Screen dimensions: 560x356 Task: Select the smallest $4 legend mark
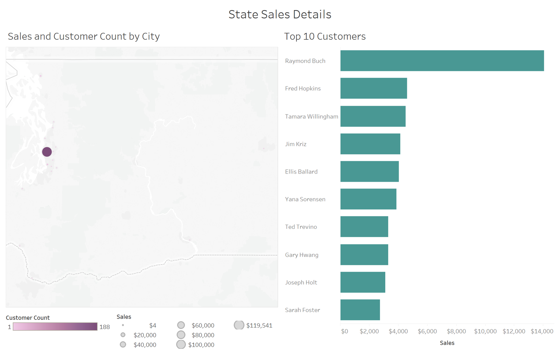(123, 325)
